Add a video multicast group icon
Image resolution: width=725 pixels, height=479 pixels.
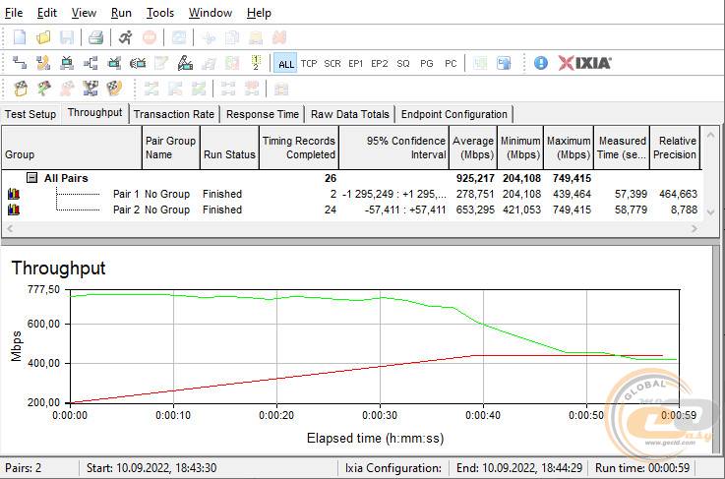click(x=114, y=63)
